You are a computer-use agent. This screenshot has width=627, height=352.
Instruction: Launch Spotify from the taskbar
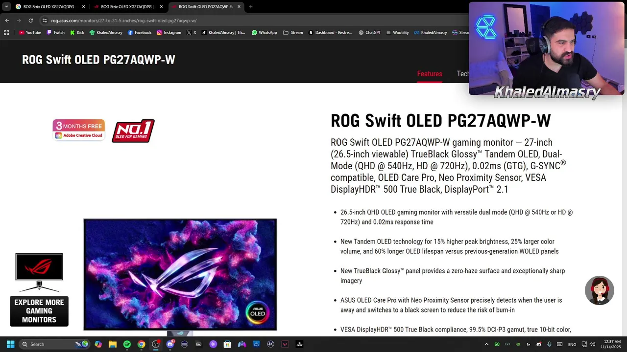coord(127,344)
